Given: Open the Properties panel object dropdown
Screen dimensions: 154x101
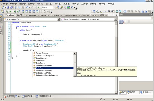Looking at the screenshot, I should point(152,18).
